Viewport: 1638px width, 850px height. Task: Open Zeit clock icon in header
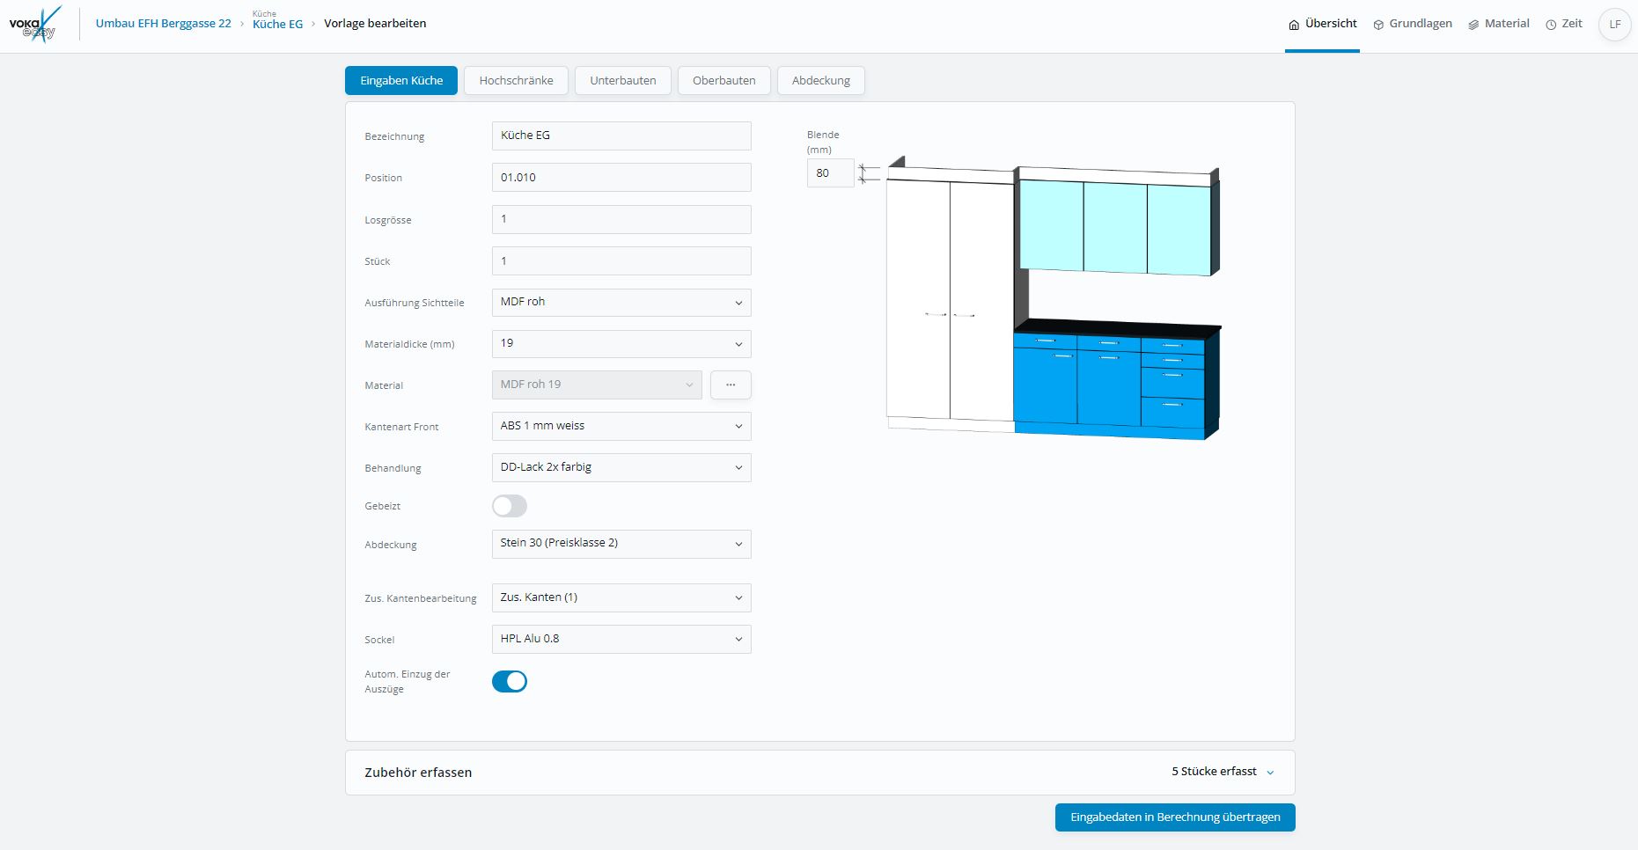tap(1563, 24)
